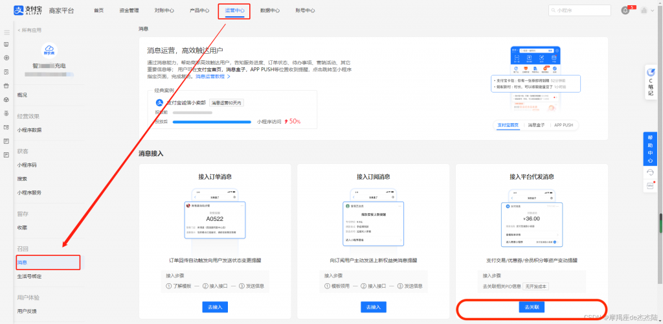
Task: Click the Alipay logo in the header
Action: point(28,10)
